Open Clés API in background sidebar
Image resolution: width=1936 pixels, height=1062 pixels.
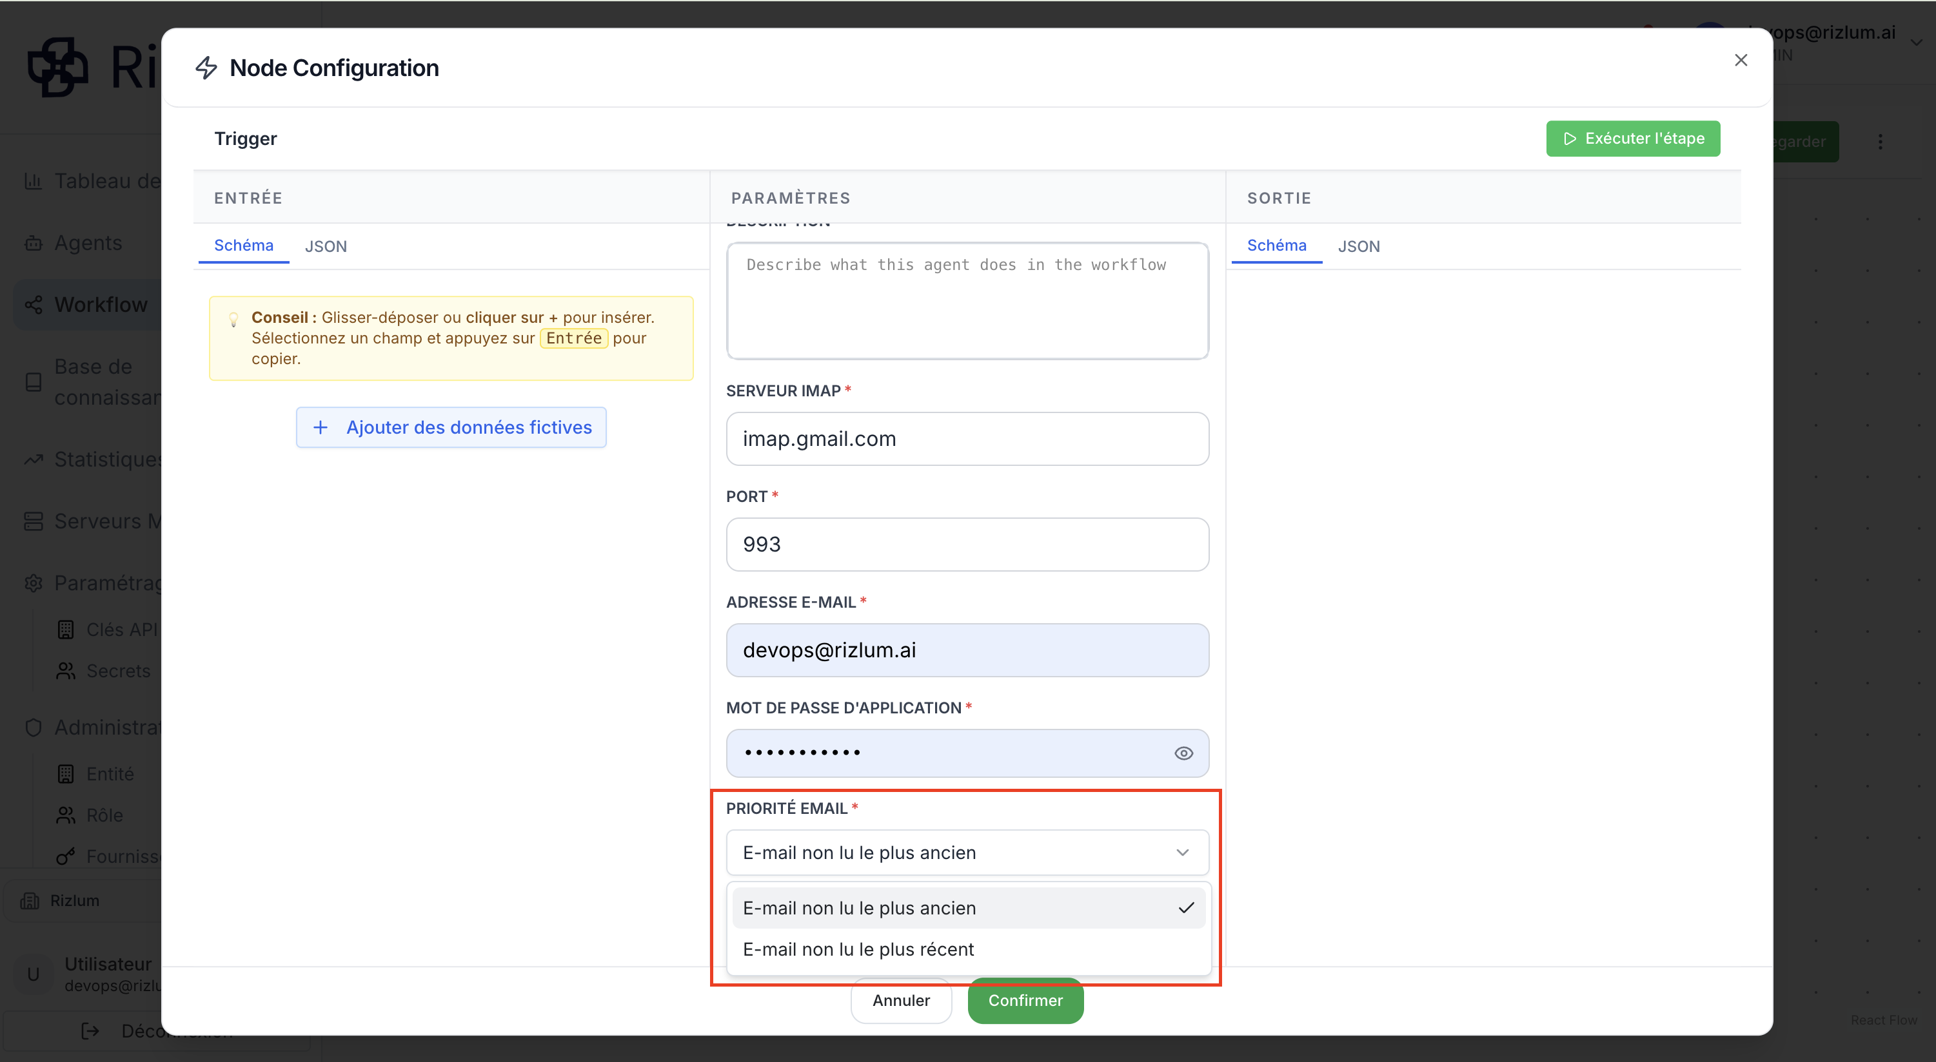tap(109, 630)
